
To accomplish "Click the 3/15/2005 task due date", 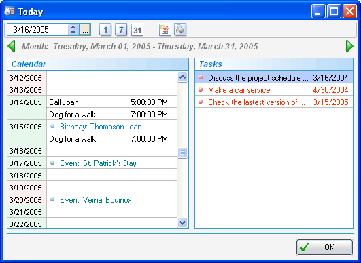I will 330,102.
